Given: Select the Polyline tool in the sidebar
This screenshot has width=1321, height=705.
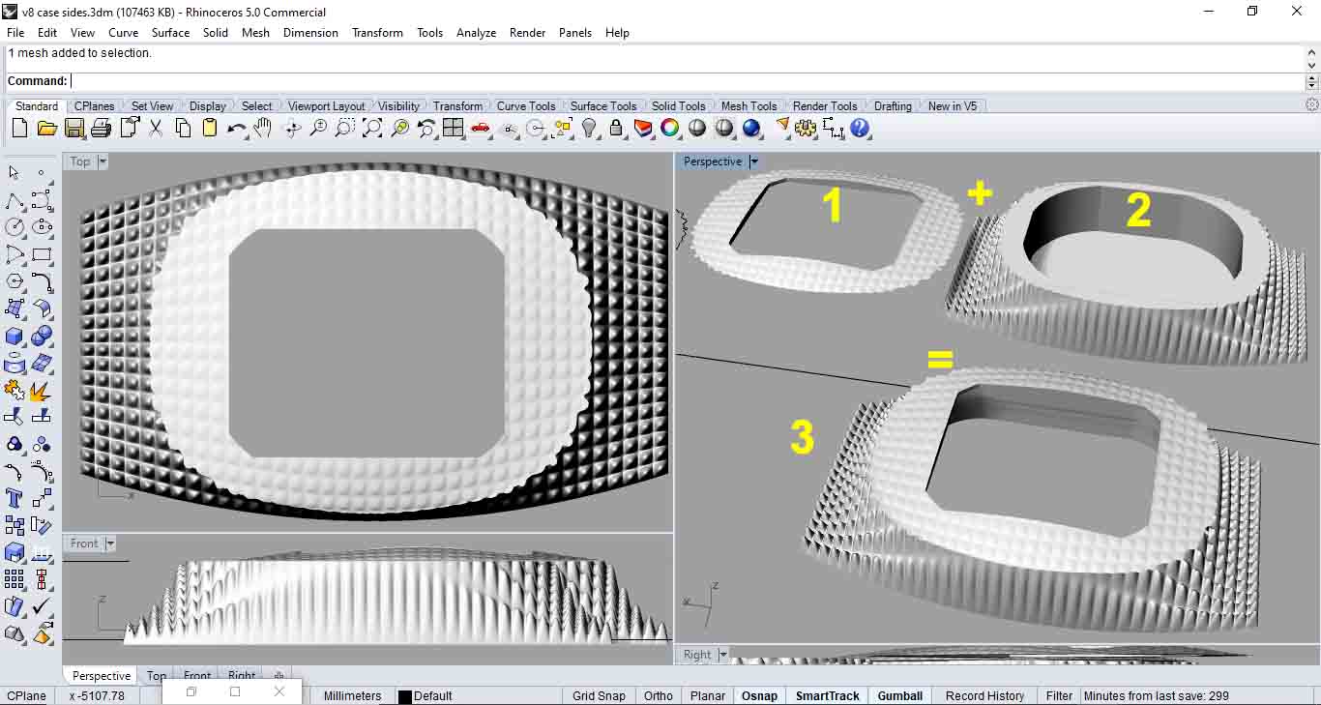Looking at the screenshot, I should click(x=15, y=201).
